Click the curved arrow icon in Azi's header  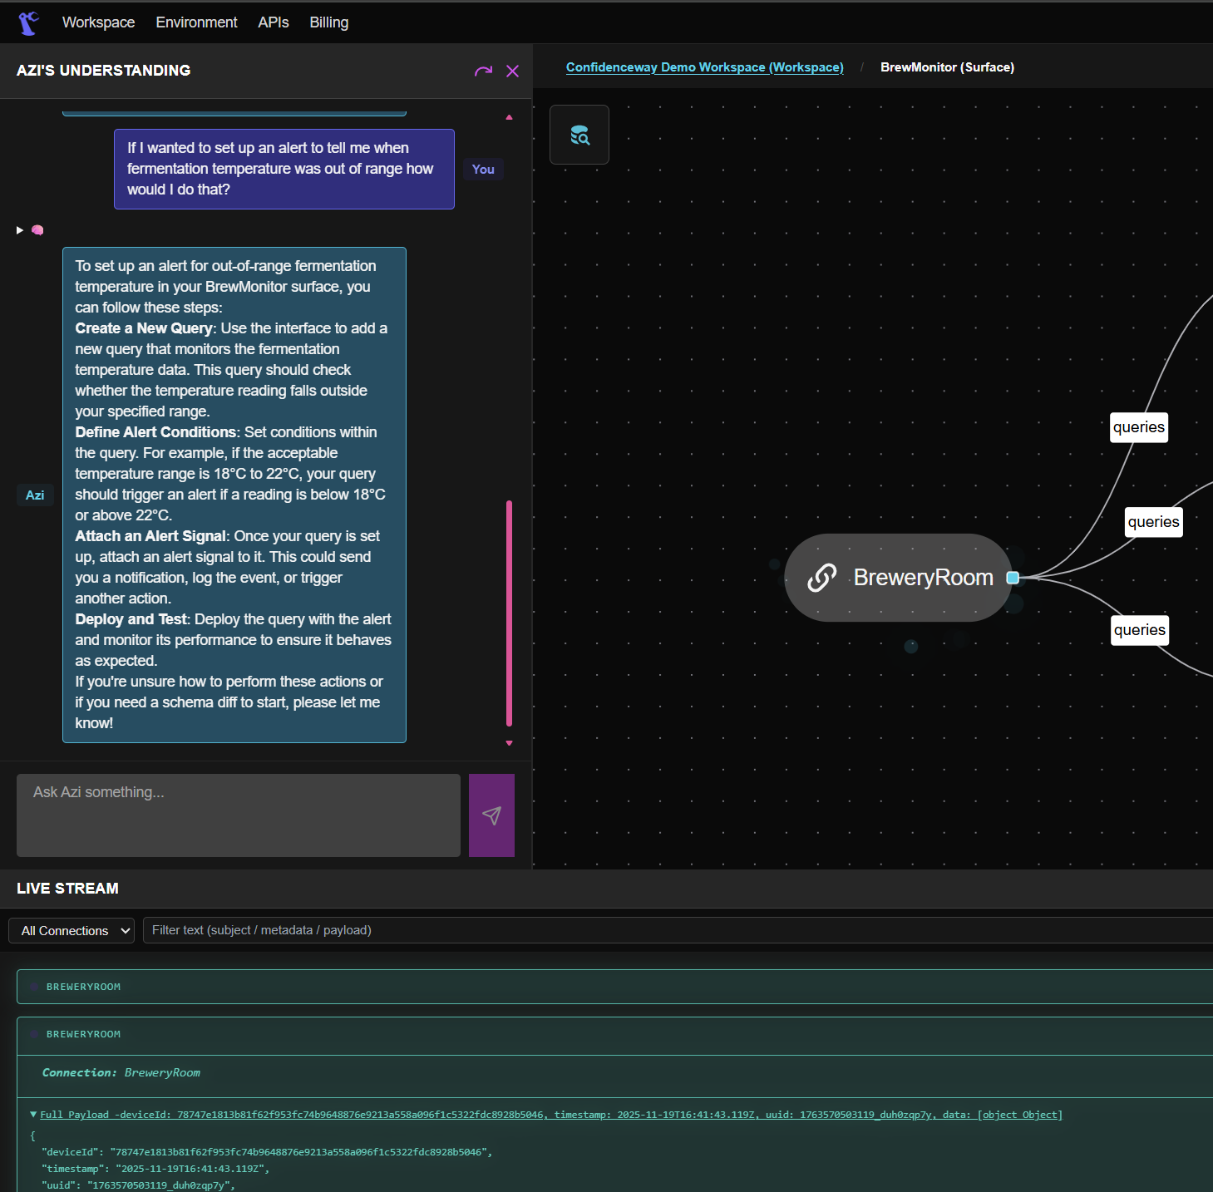click(483, 71)
